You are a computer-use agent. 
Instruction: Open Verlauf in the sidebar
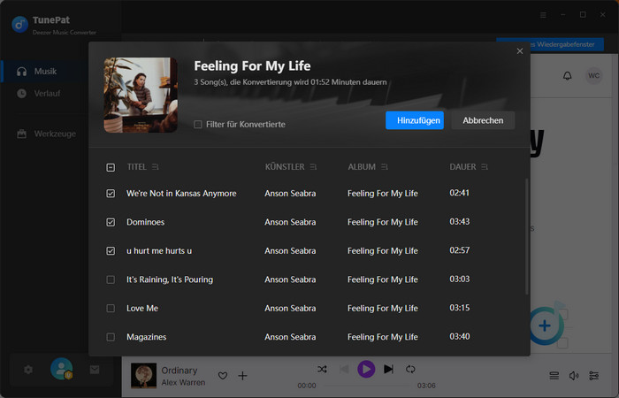point(46,93)
